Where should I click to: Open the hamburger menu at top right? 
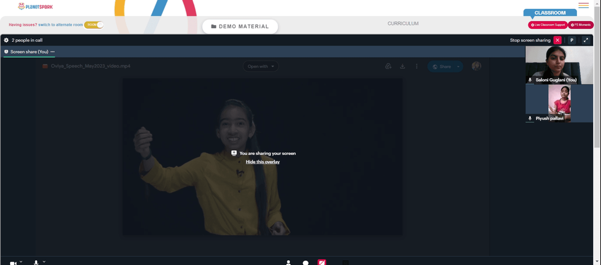click(584, 5)
